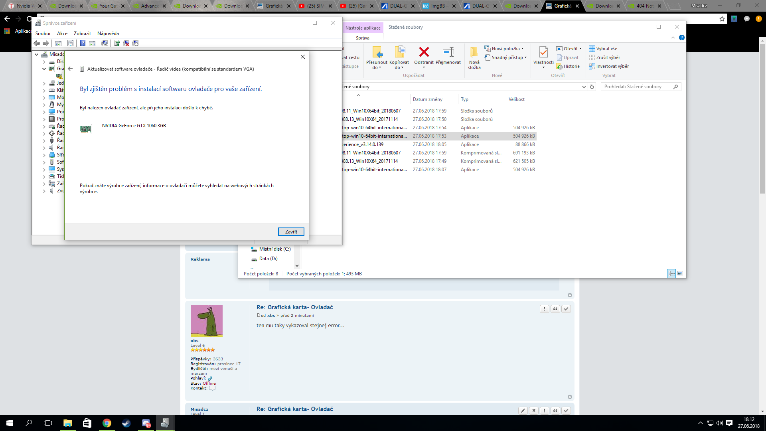Open the Zobrazit menu
Image resolution: width=766 pixels, height=431 pixels.
pos(82,34)
